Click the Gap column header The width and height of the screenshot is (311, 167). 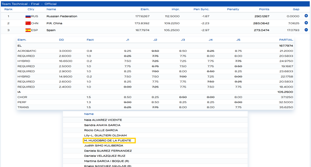[296, 9]
